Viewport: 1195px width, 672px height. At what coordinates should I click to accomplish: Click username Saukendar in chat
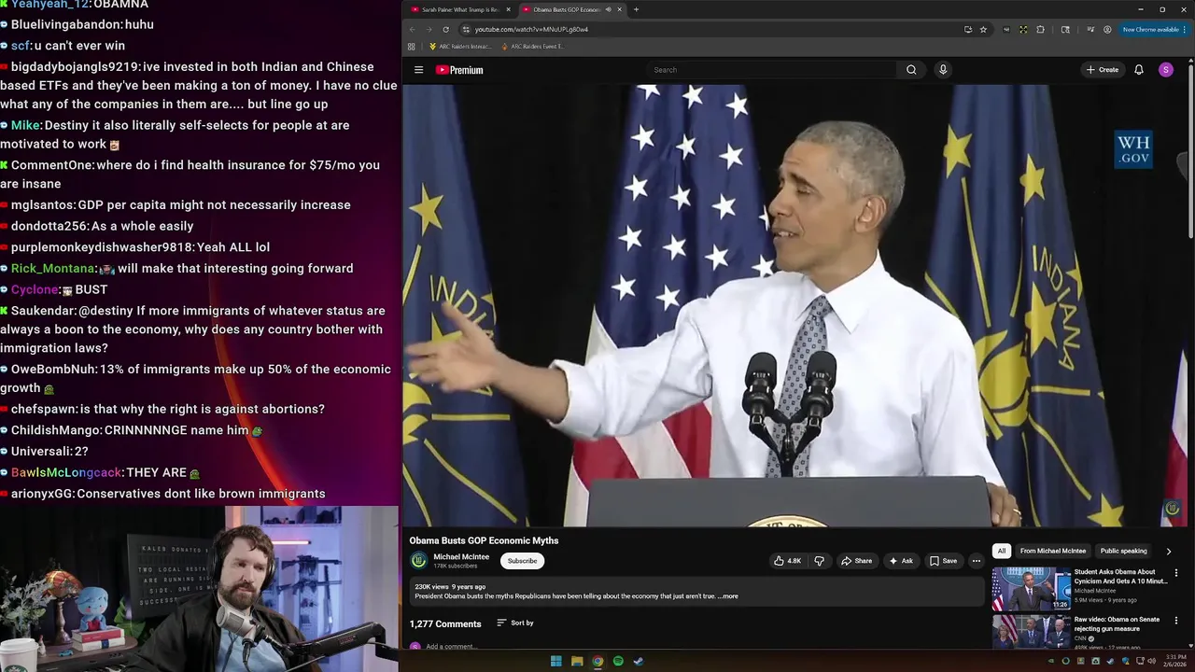pos(43,311)
